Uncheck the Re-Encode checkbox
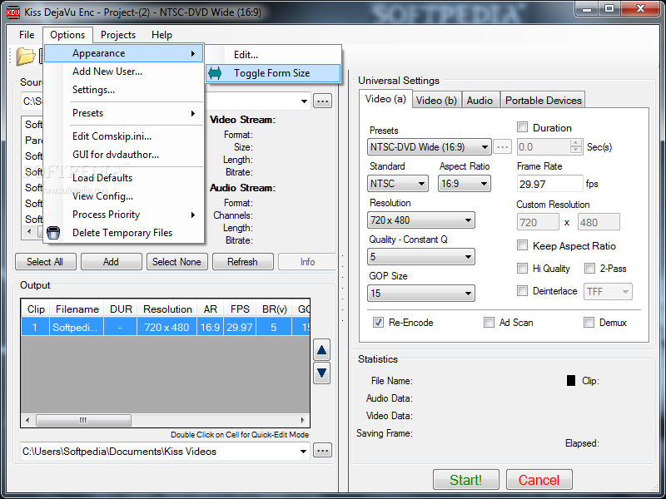Screen dimensions: 666x499 (x=378, y=322)
